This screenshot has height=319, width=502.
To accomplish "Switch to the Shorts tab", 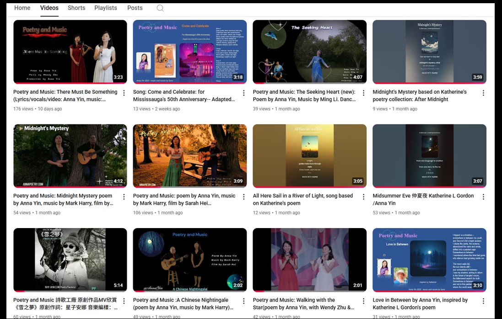I will pos(76,8).
